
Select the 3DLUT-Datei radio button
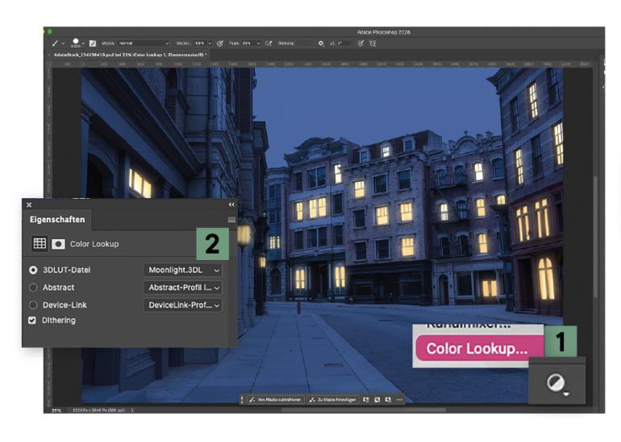pyautogui.click(x=33, y=270)
